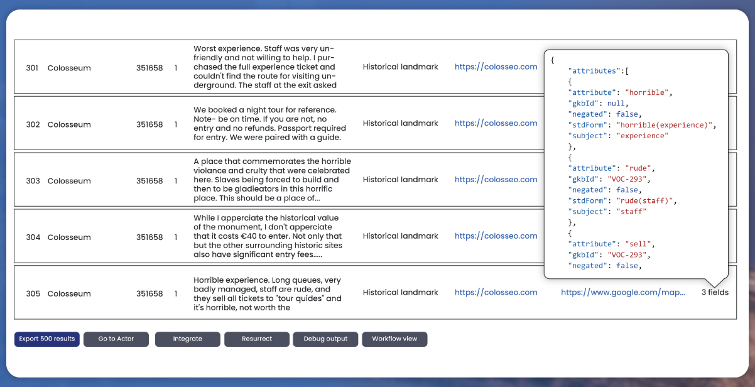Viewport: 755px width, 387px height.
Task: Click the Export 500 results button
Action: (47, 339)
